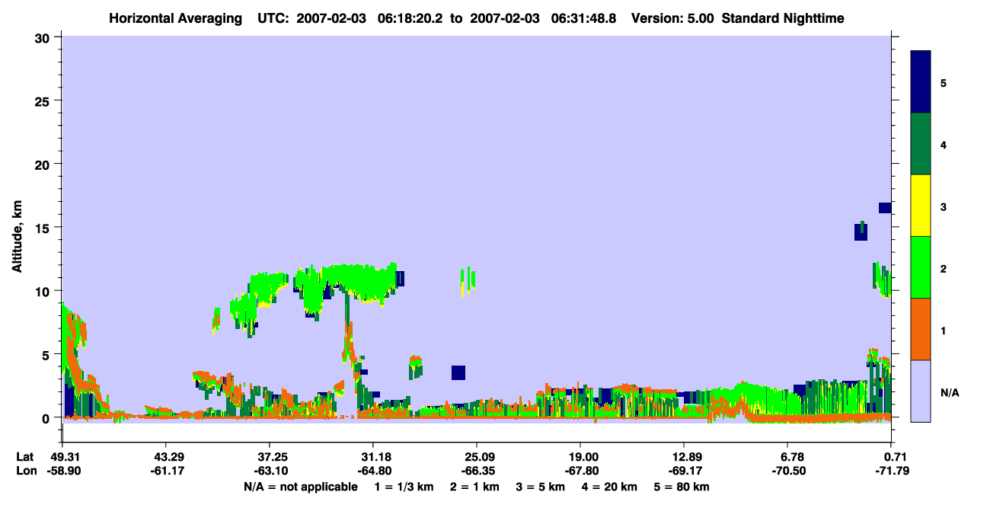Click legend text 'N/A = not applicable'

[301, 487]
